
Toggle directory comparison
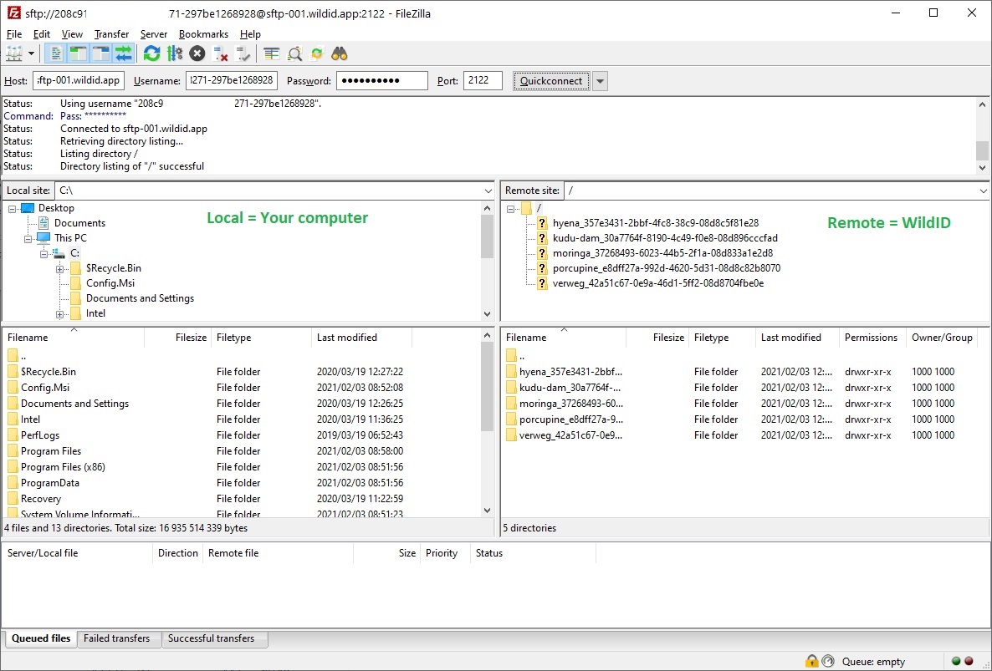click(x=294, y=53)
